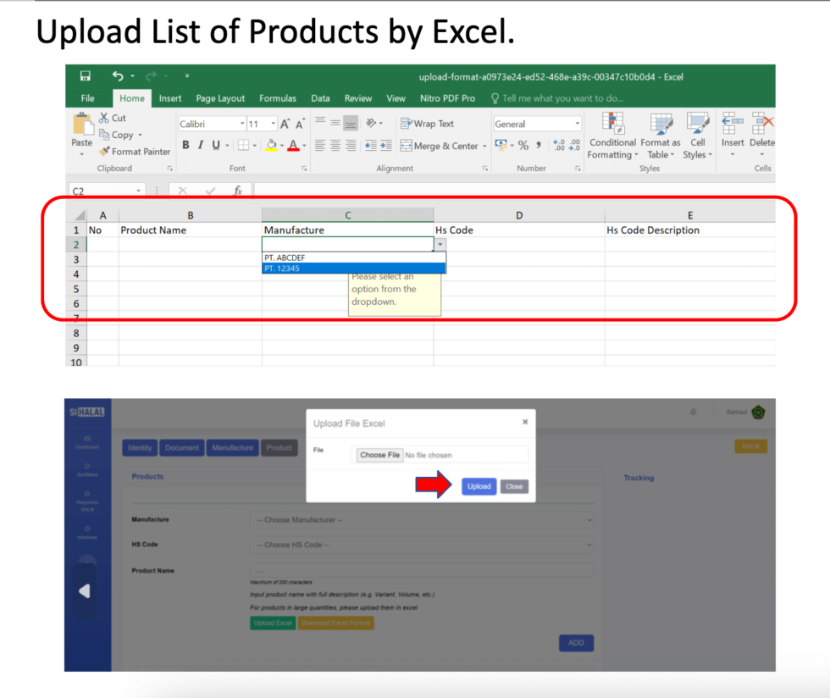Viewport: 830px width, 698px height.
Task: Apply the yellow Fill Color bucket
Action: pos(272,145)
